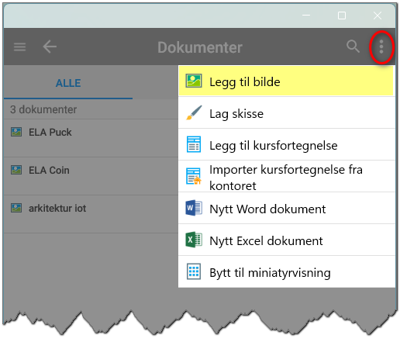Viewport: 400px width, 342px height.
Task: Click the icon beside Legg til kursfortegnelse
Action: pyautogui.click(x=194, y=144)
